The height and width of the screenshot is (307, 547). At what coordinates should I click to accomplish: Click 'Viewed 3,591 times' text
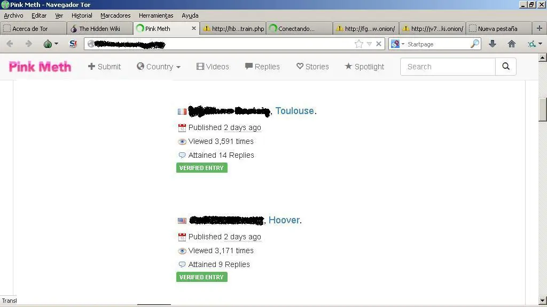click(x=221, y=141)
